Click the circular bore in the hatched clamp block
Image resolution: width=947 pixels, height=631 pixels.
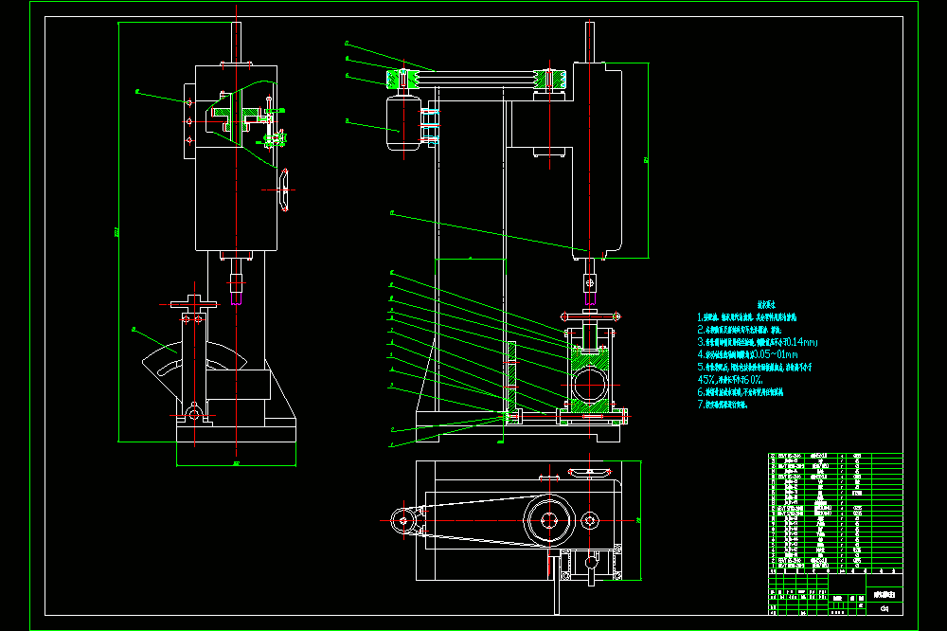click(x=589, y=385)
